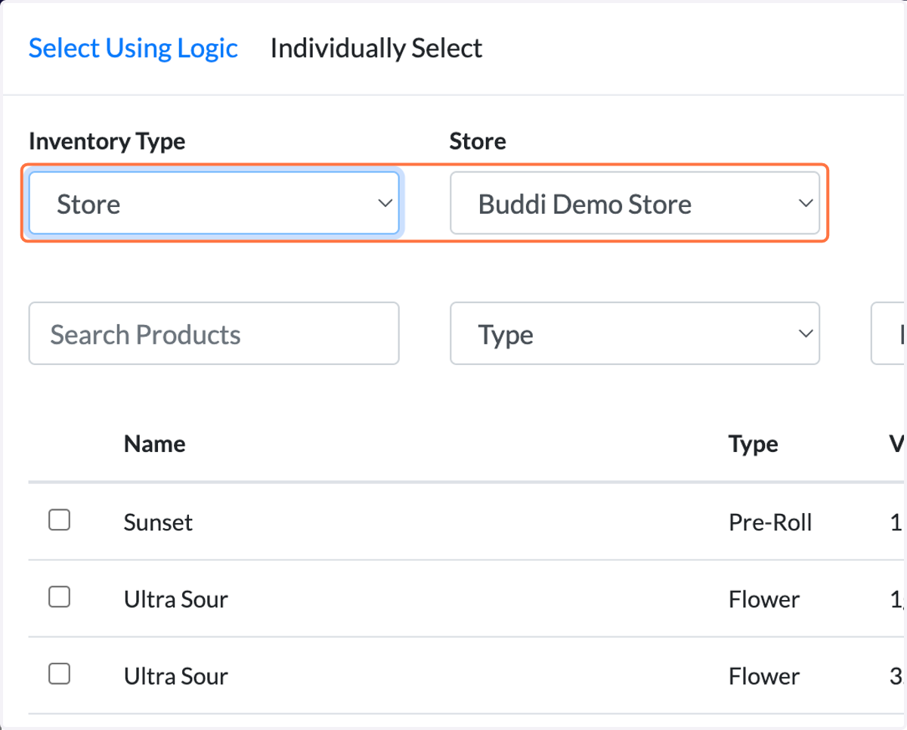The height and width of the screenshot is (730, 907).
Task: Check the Sunset row checkbox
Action: coord(60,520)
